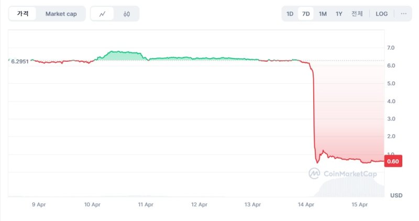419x221 pixels.
Task: Click the green price peak area
Action: [x=120, y=56]
